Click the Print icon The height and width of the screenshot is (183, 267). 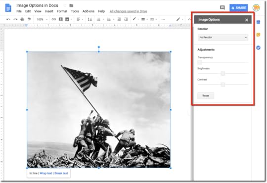coord(22,19)
